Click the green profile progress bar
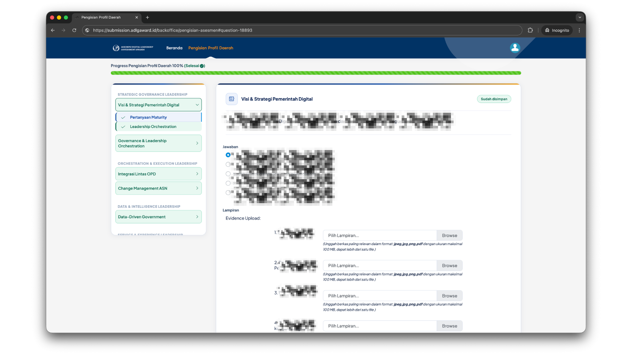This screenshot has height=355, width=632. 316,73
